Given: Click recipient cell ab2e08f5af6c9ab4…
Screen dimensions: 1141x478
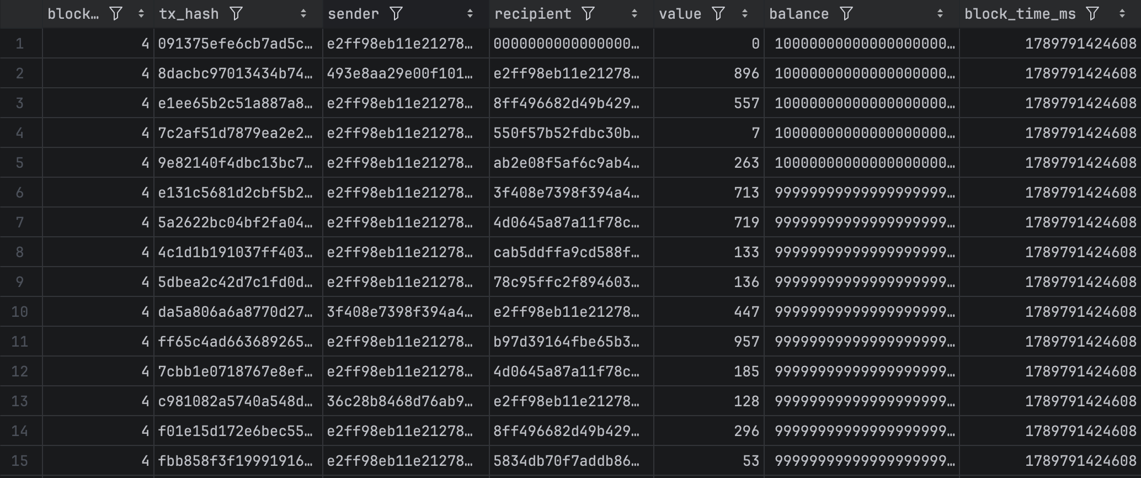Looking at the screenshot, I should pos(571,163).
